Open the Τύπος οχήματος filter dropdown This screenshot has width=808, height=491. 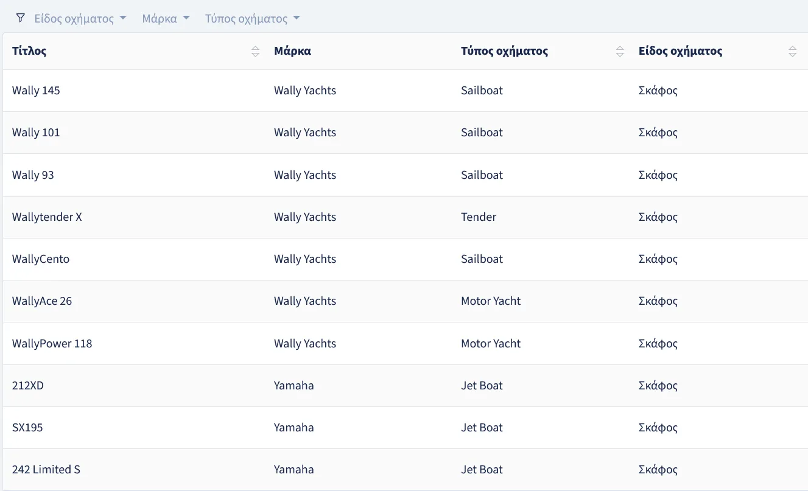(x=253, y=18)
